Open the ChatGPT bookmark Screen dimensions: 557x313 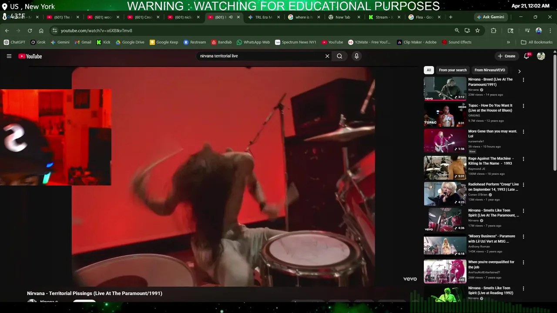click(14, 42)
